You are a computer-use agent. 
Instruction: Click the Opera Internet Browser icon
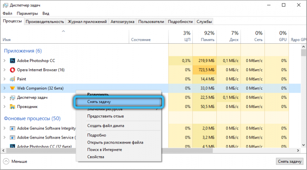coord(13,70)
